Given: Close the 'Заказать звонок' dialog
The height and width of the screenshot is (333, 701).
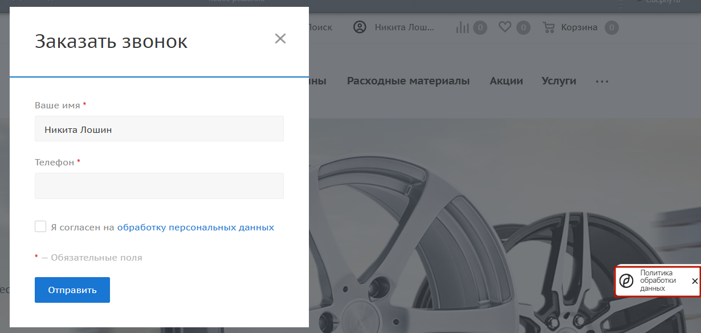Looking at the screenshot, I should 280,39.
